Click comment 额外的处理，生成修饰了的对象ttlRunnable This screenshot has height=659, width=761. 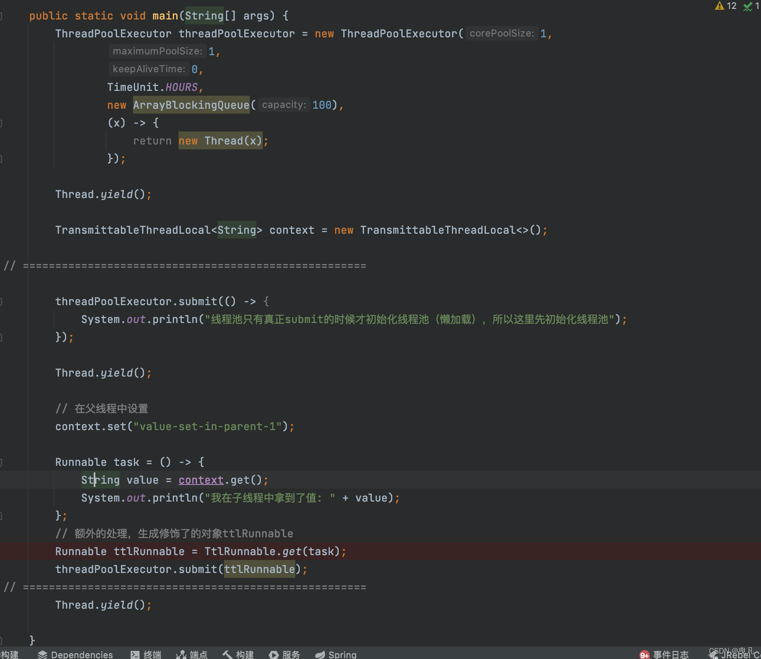pos(174,534)
